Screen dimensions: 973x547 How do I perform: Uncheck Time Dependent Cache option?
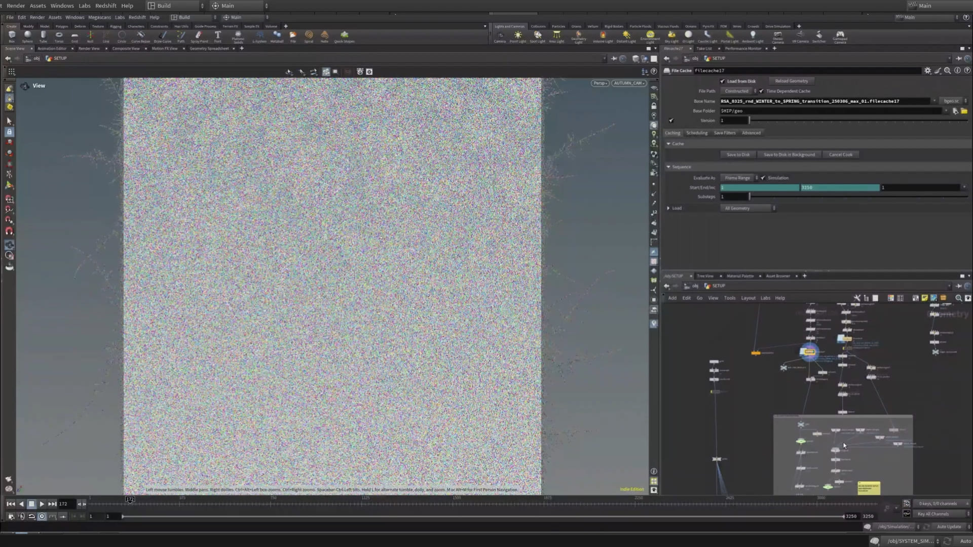[762, 91]
